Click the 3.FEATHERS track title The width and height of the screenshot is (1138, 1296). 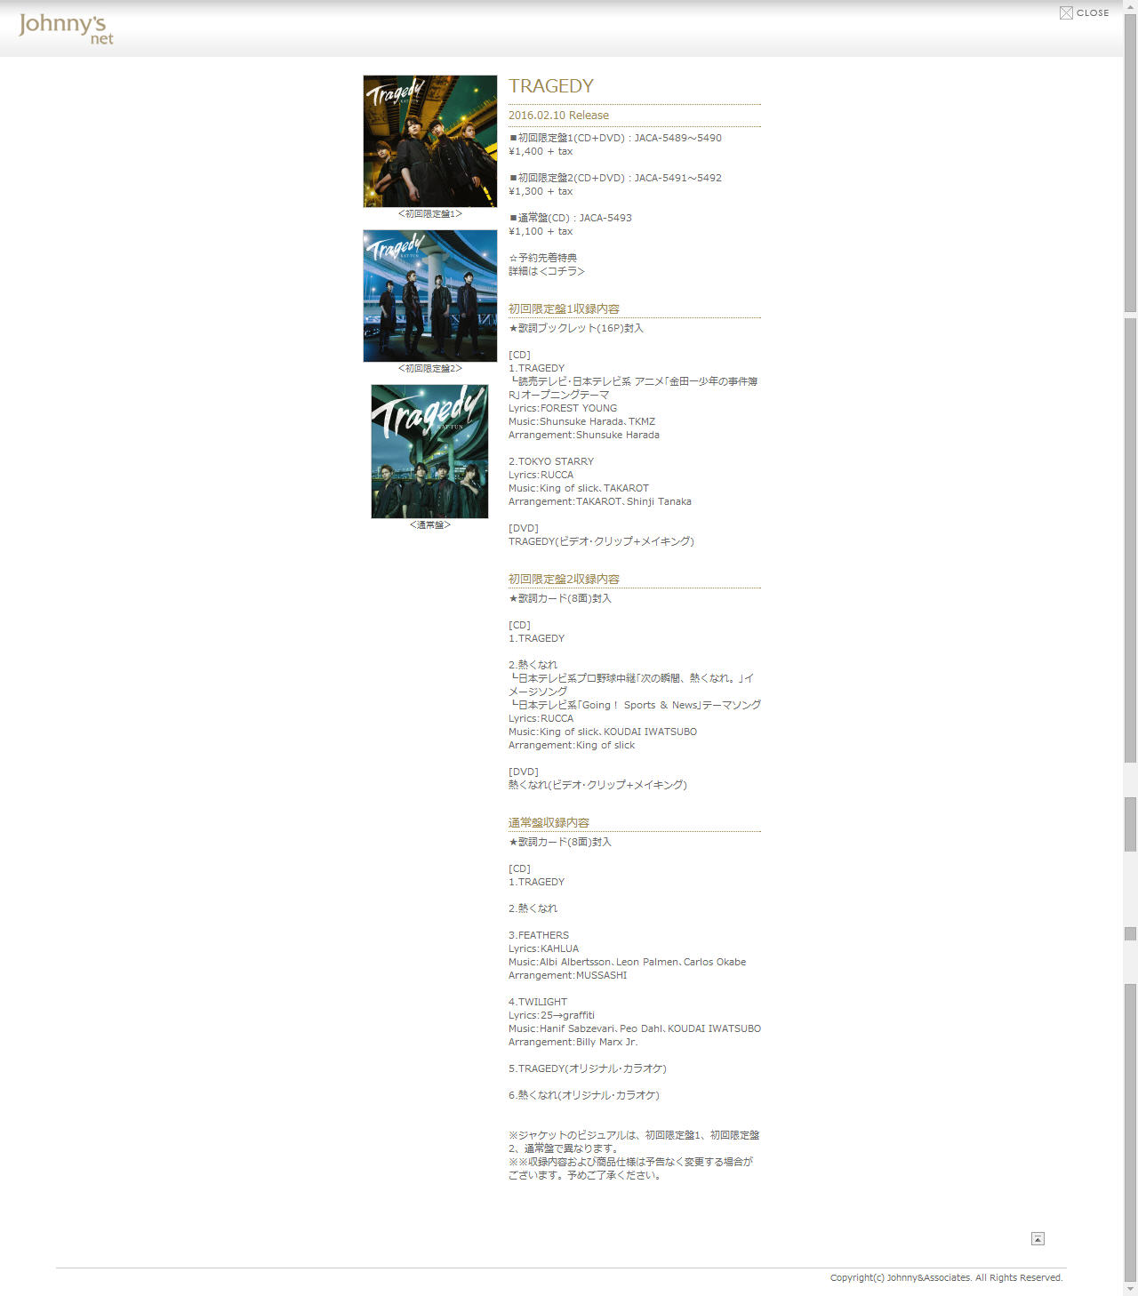[539, 935]
